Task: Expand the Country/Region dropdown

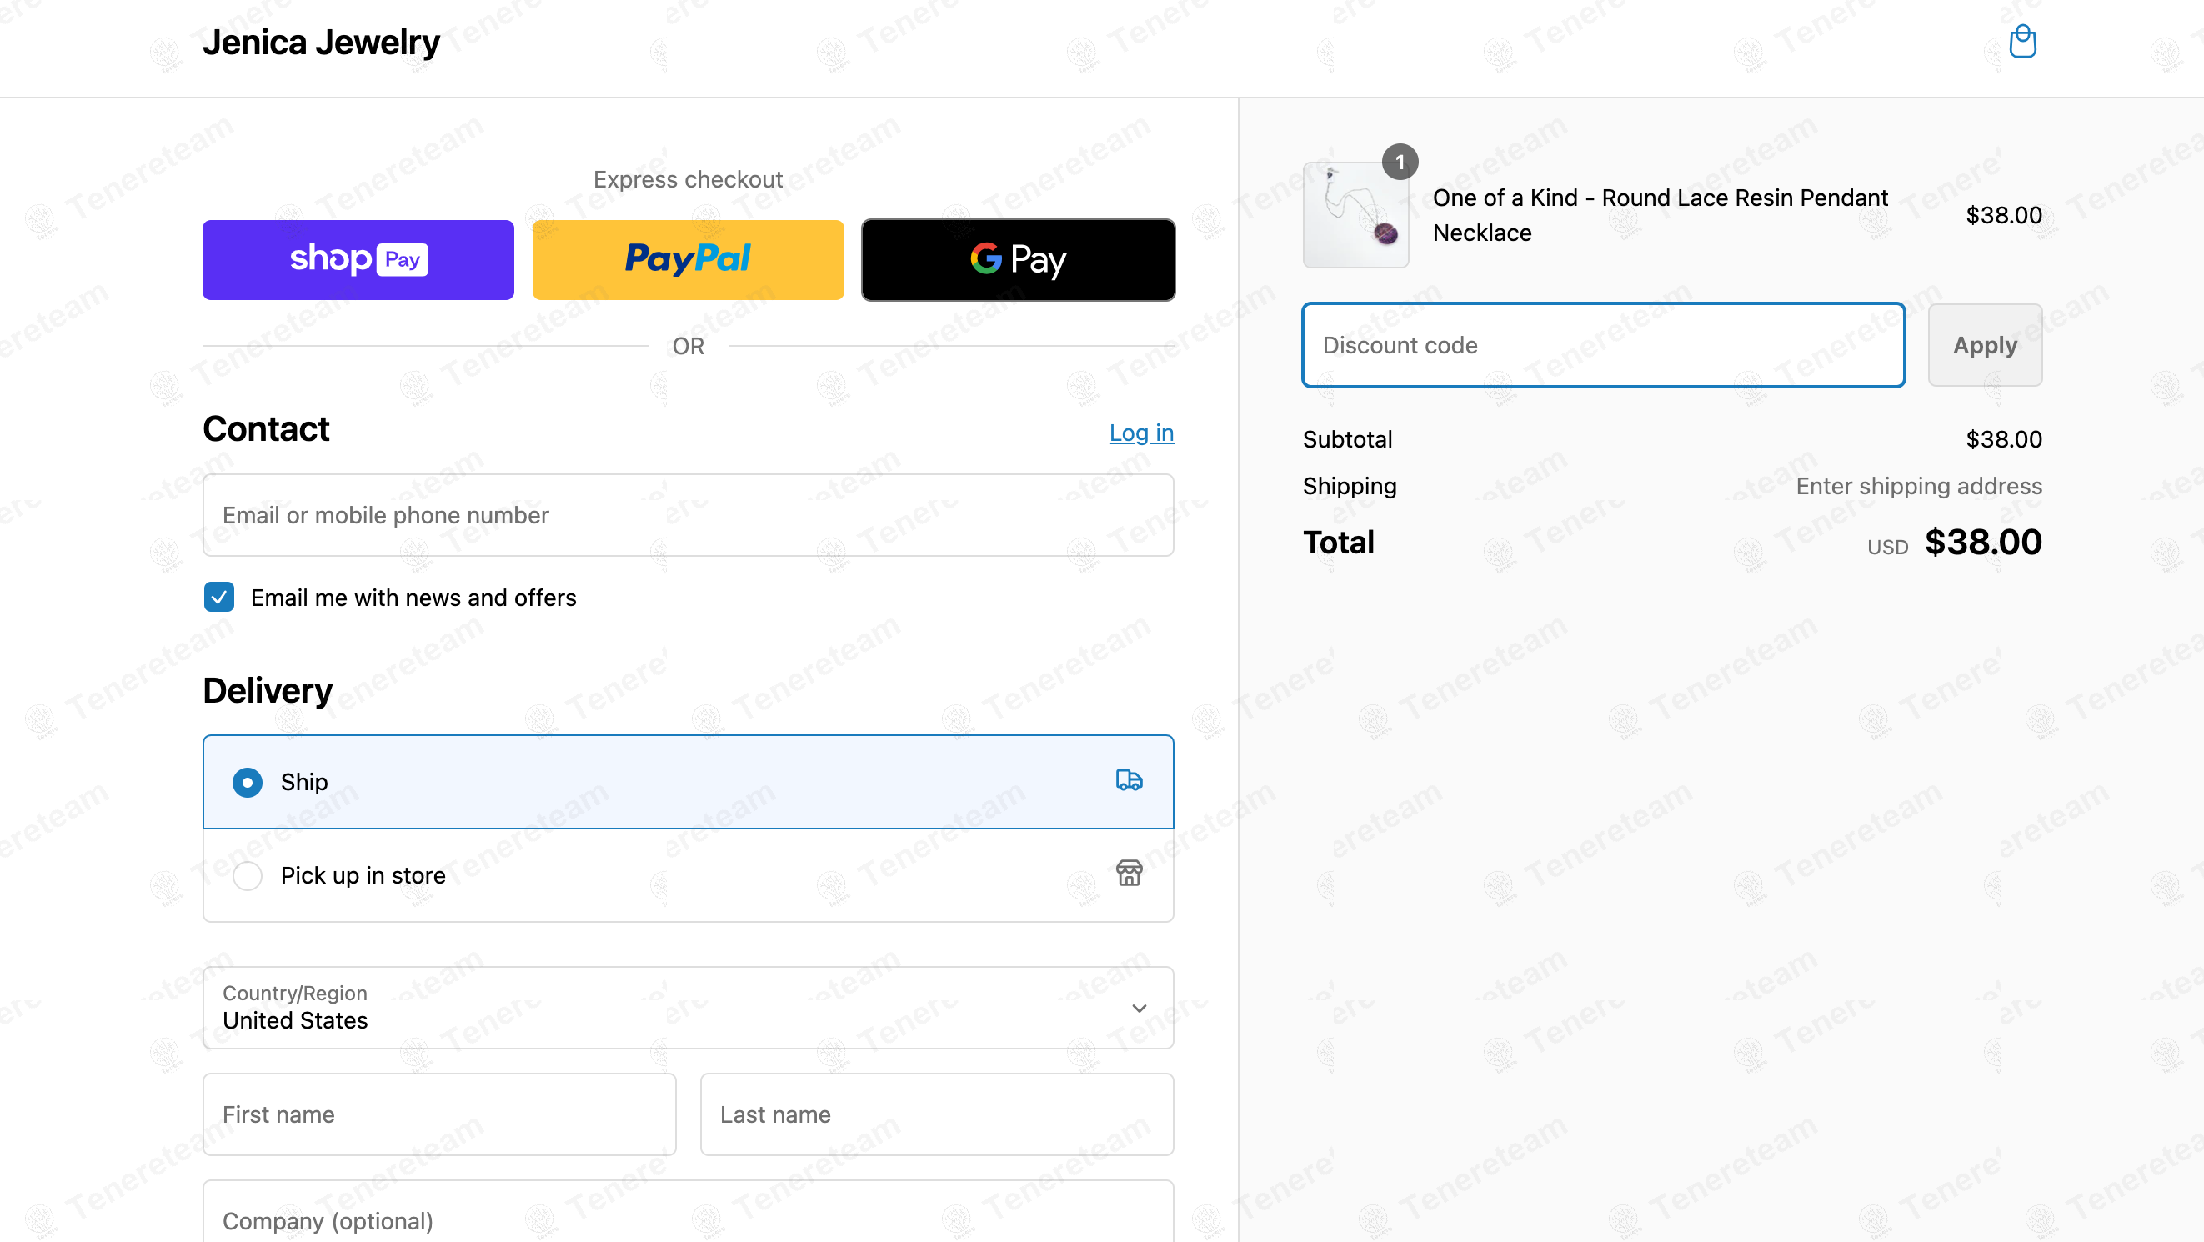Action: [688, 1008]
